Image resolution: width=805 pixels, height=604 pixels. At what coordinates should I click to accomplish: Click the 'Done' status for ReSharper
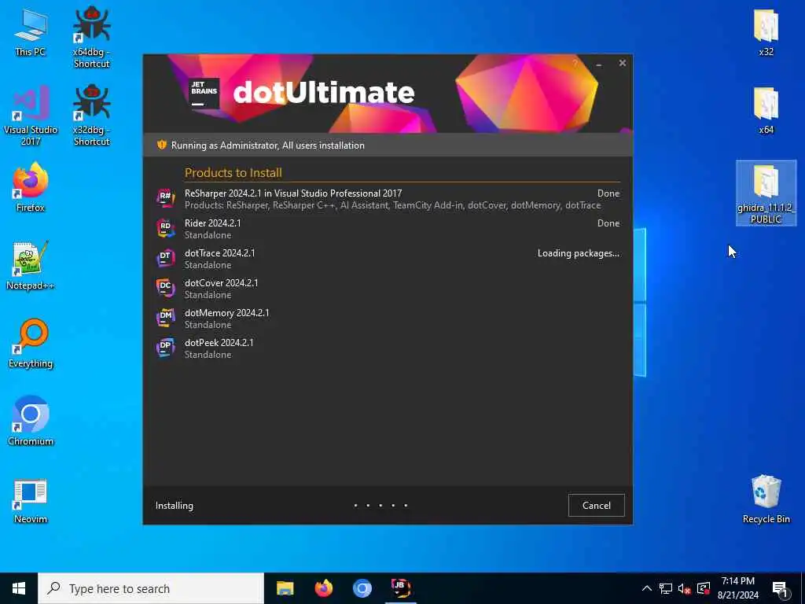[608, 193]
